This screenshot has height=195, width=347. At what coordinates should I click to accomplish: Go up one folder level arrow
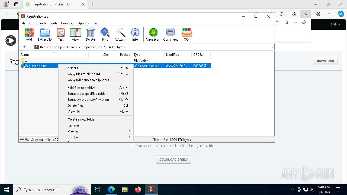point(25,47)
